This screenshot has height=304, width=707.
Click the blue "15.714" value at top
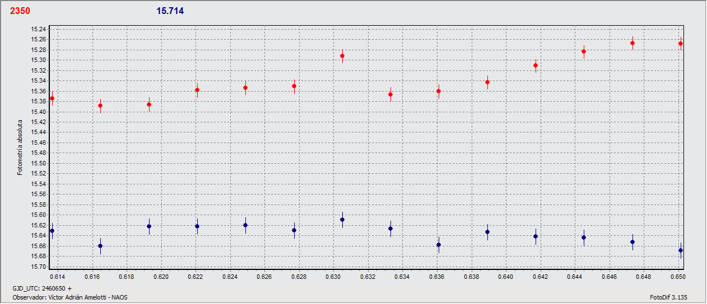[170, 11]
